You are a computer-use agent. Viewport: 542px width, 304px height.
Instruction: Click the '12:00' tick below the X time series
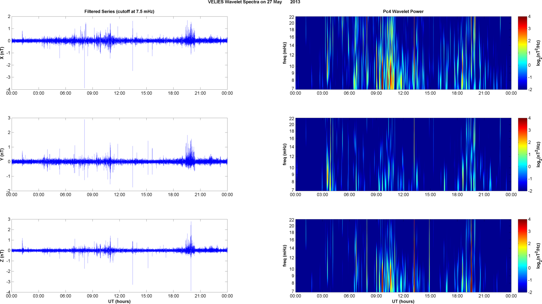(x=119, y=93)
